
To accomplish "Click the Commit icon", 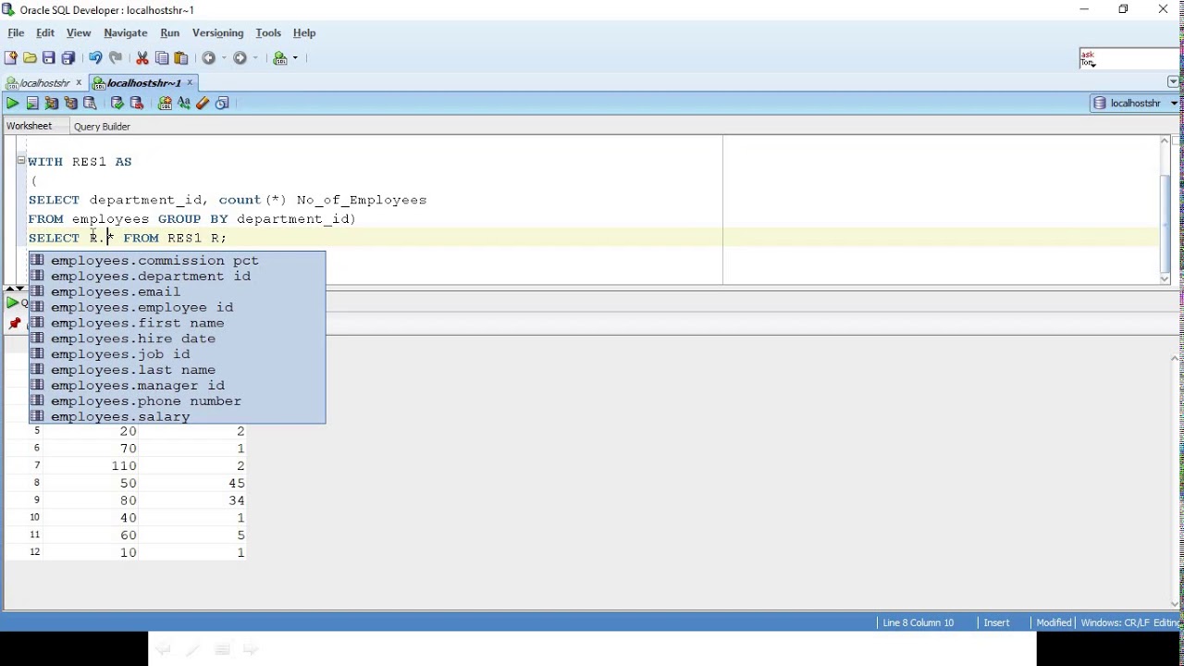I will (117, 104).
